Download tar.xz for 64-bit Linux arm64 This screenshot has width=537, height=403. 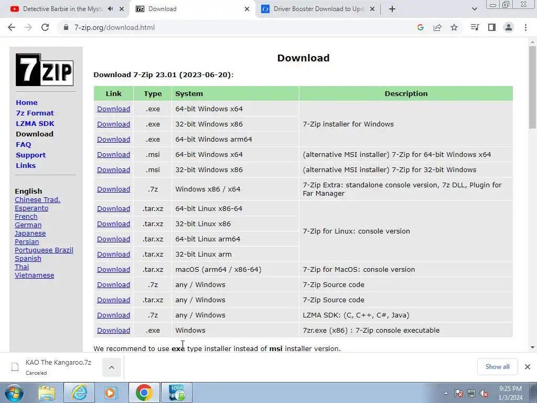pos(113,239)
